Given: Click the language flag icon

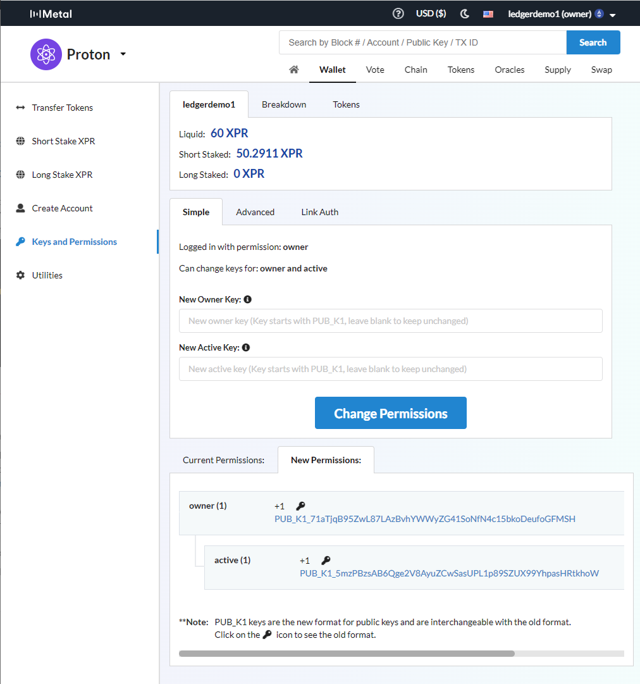Looking at the screenshot, I should click(x=488, y=13).
